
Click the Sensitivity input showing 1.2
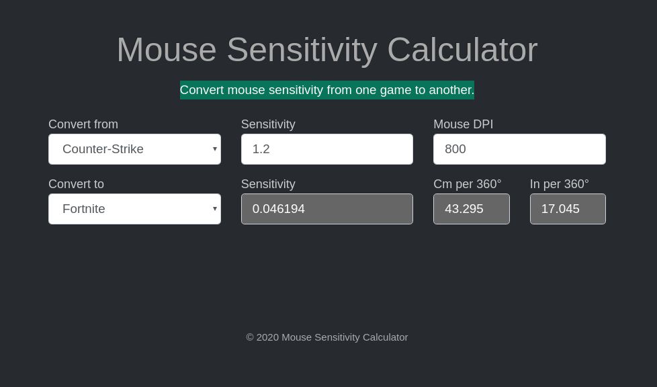(x=327, y=148)
